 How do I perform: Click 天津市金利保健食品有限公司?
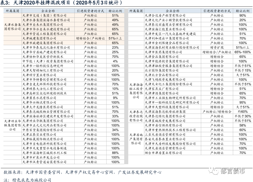(x=167, y=43)
